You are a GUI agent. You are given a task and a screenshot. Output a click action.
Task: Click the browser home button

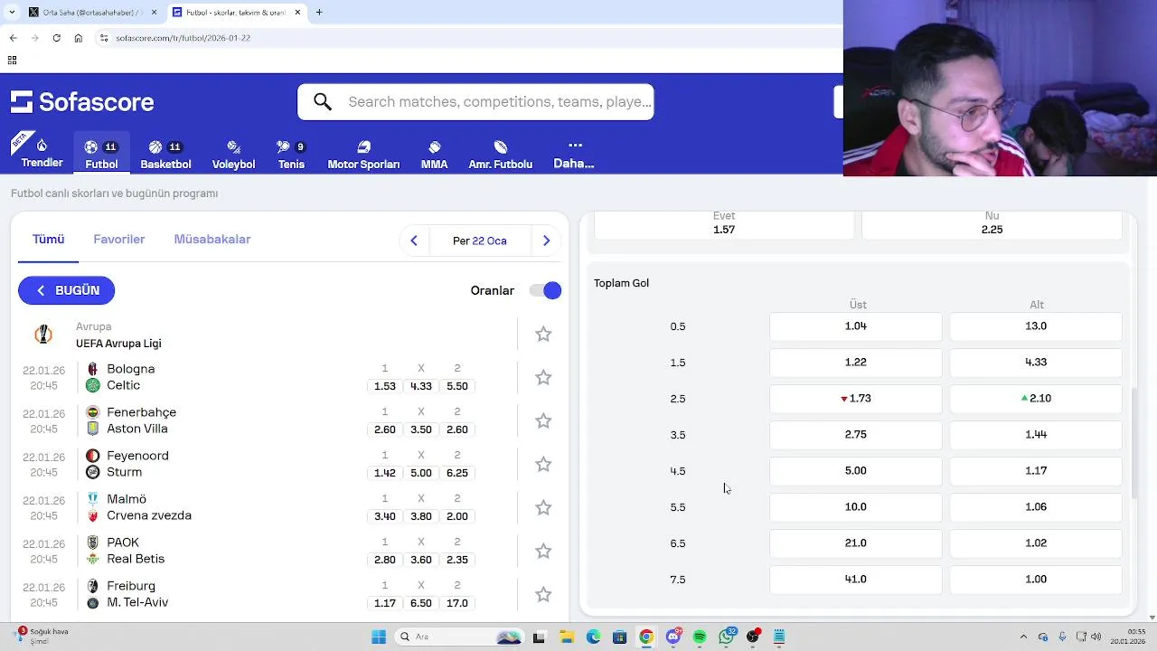pyautogui.click(x=79, y=38)
